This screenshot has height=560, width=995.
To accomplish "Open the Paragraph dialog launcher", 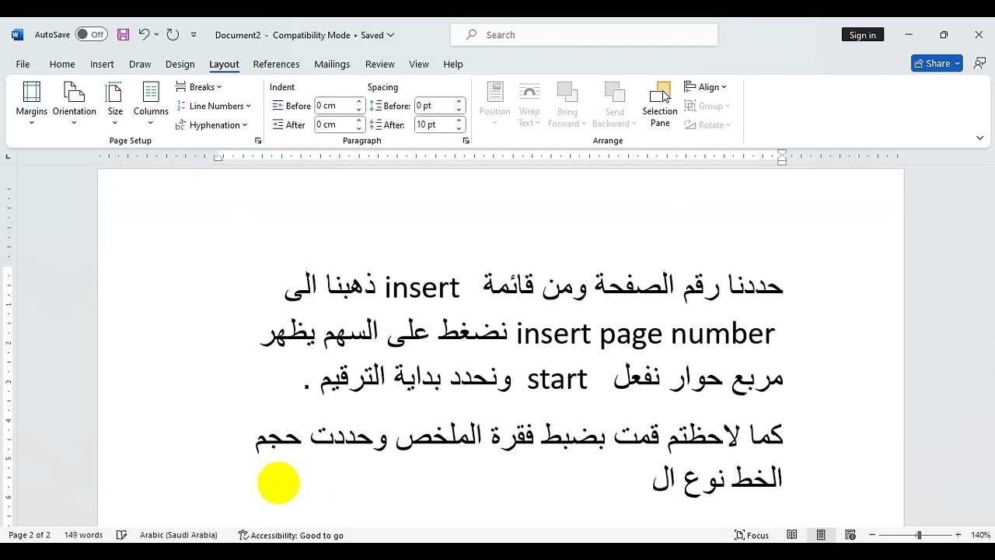I will click(466, 141).
